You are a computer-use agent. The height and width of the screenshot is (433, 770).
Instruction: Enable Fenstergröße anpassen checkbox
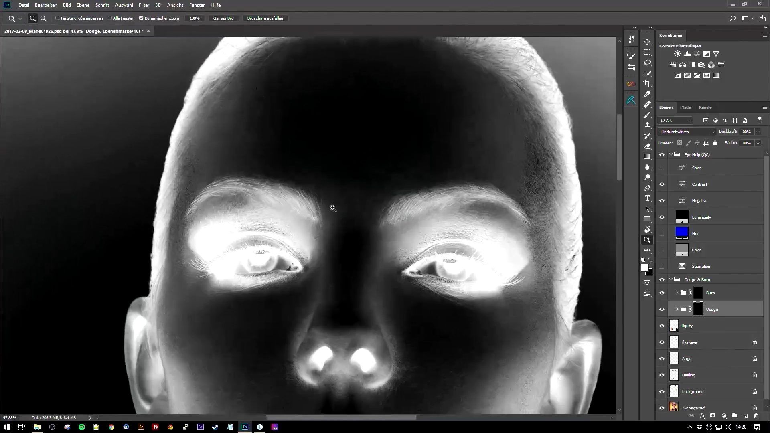(57, 18)
